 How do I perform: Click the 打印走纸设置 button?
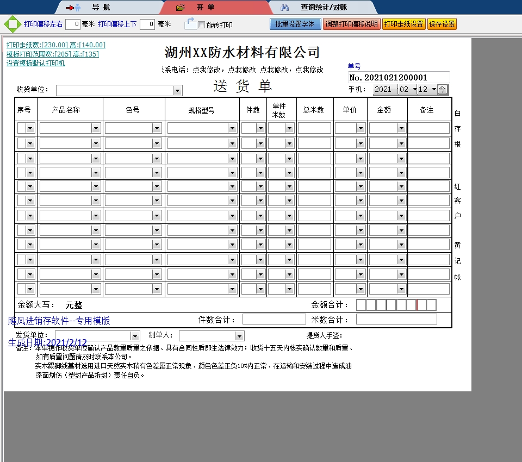(x=403, y=24)
